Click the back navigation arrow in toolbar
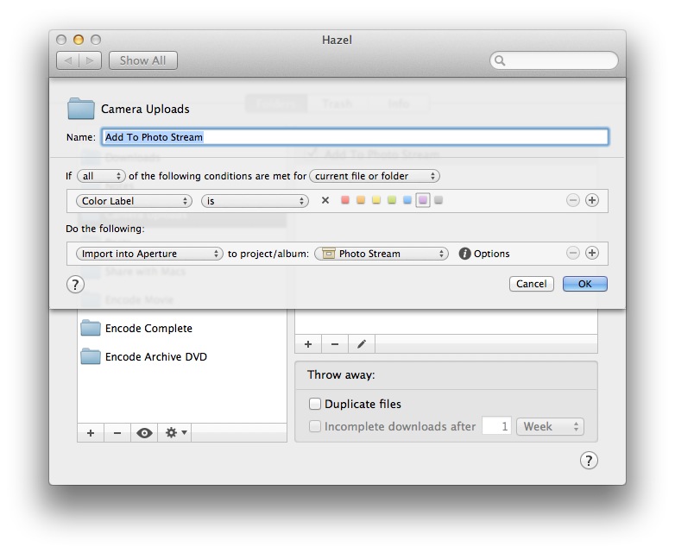The height and width of the screenshot is (553, 675). (68, 60)
